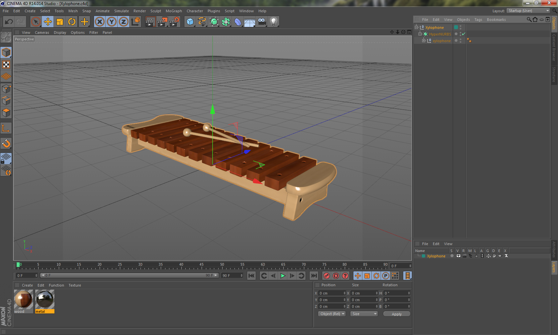Toggle Xylophone layer Lock icon
The image size is (558, 335).
pyautogui.click(x=476, y=256)
